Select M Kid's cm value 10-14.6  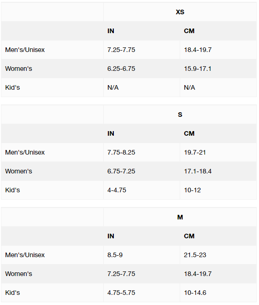[x=195, y=293]
